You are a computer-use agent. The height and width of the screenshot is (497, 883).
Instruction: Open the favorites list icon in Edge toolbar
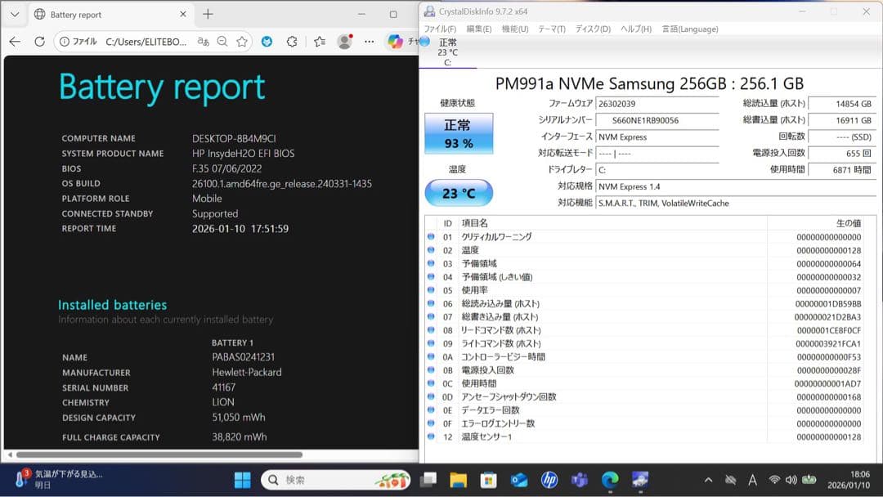pos(319,41)
